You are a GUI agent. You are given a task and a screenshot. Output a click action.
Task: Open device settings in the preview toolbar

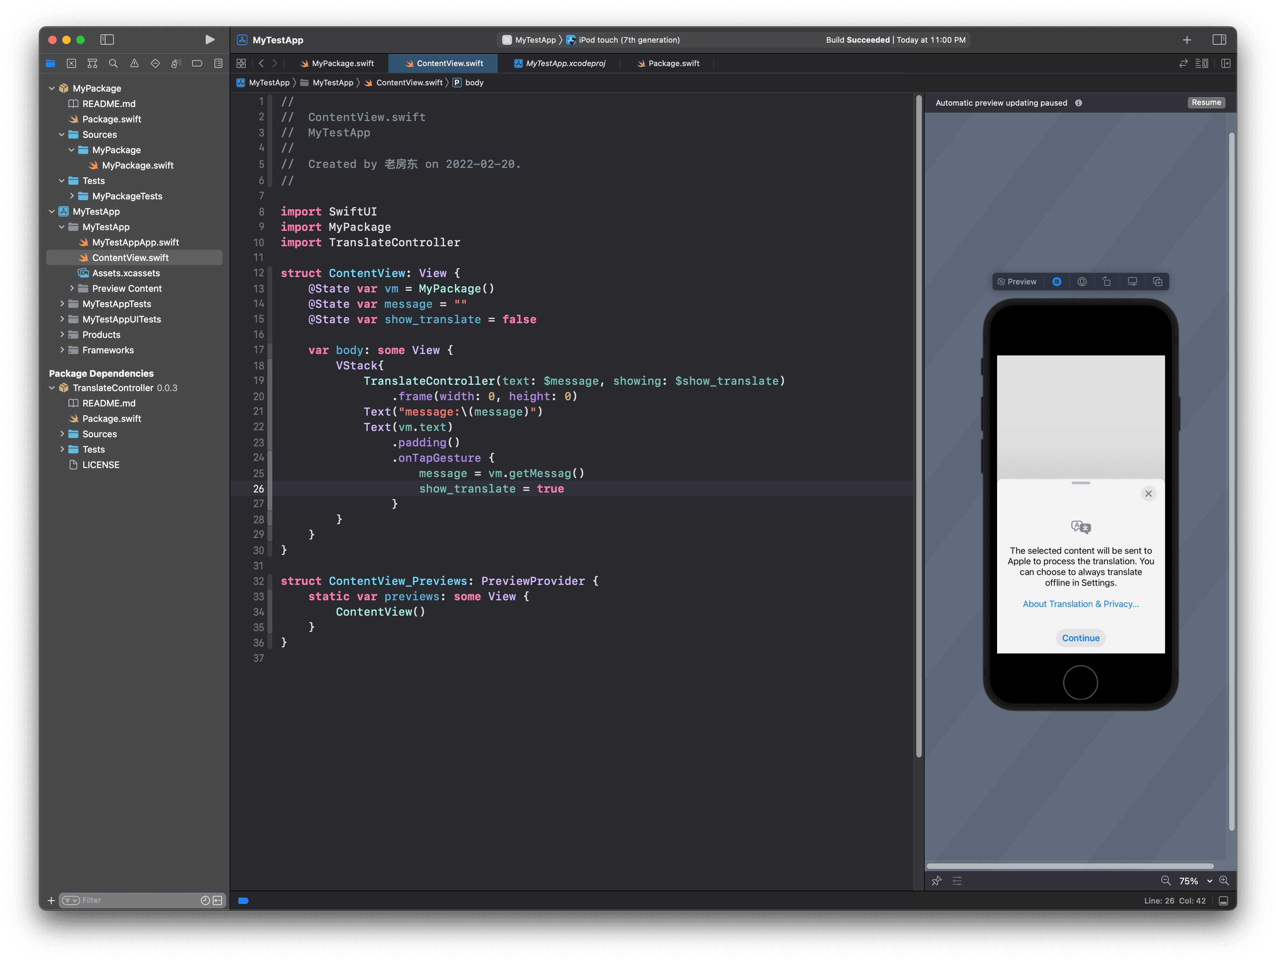click(x=1133, y=282)
